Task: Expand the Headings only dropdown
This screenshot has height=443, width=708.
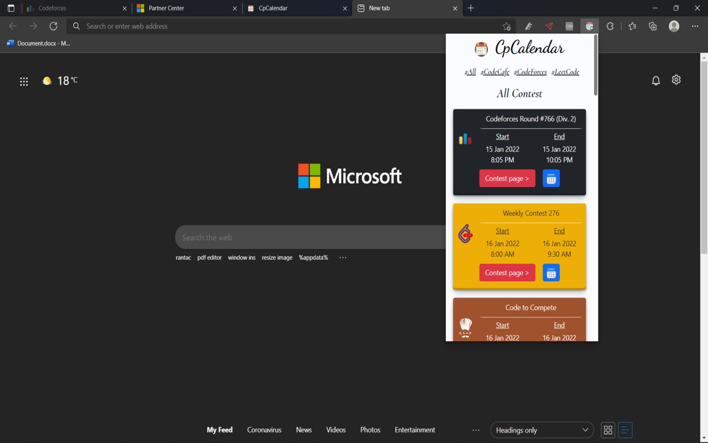Action: 542,430
